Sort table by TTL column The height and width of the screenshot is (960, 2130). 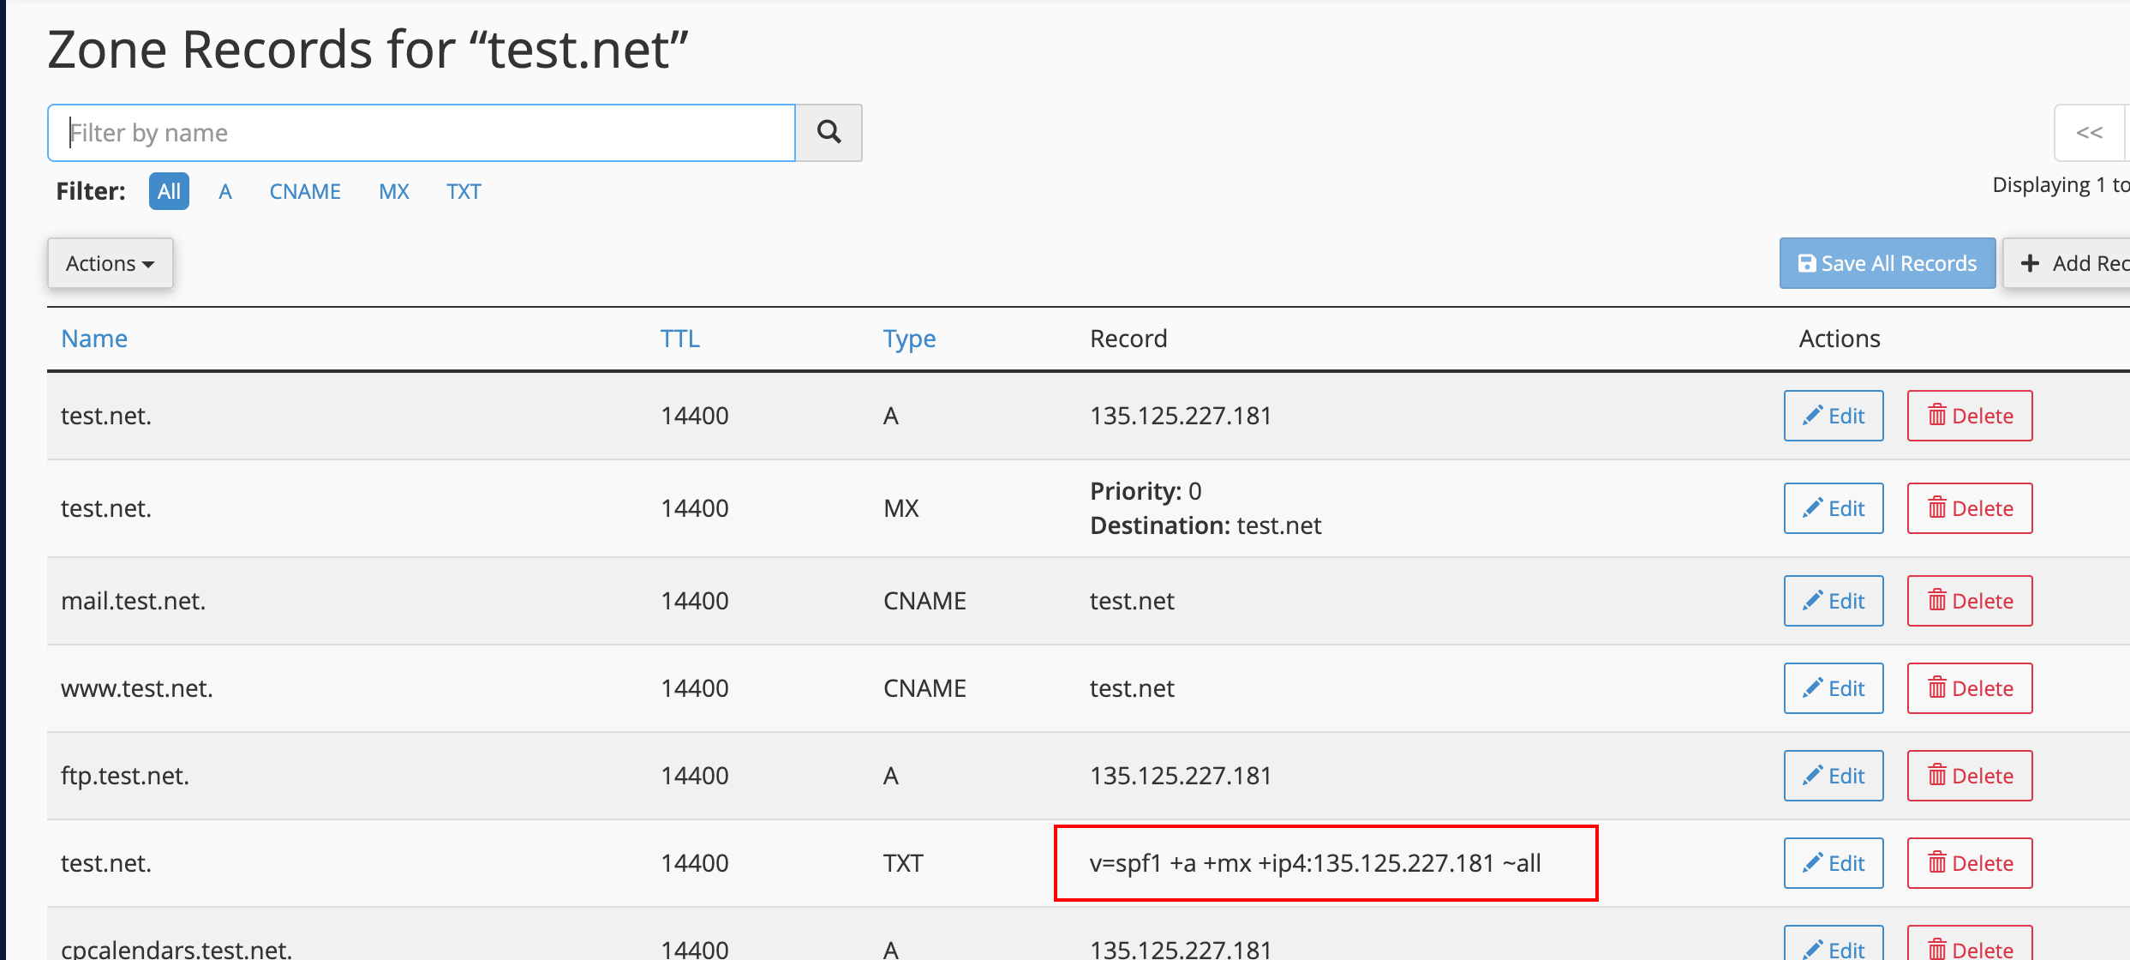click(679, 339)
